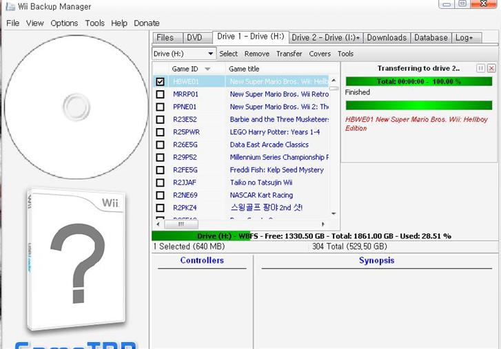Open the Transfer dropdown menu

[289, 54]
